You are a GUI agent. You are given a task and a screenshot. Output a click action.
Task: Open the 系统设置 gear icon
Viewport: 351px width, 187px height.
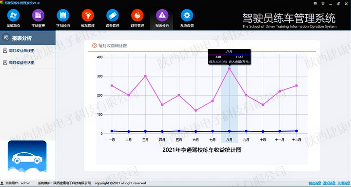click(x=187, y=16)
